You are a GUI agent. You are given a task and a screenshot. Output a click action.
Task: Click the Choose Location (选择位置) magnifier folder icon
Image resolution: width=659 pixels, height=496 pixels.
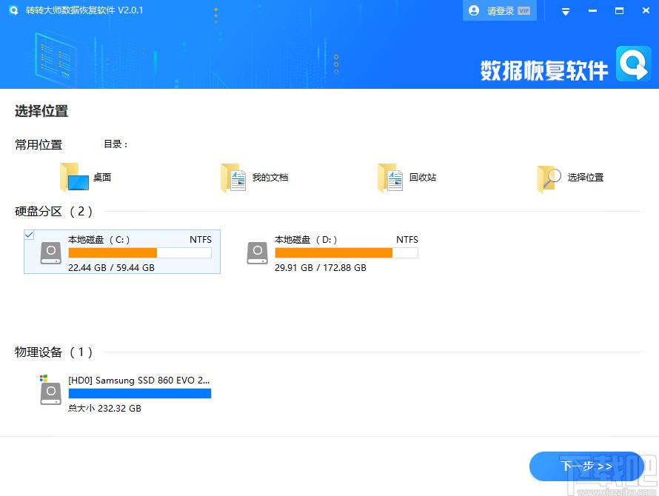coord(549,178)
